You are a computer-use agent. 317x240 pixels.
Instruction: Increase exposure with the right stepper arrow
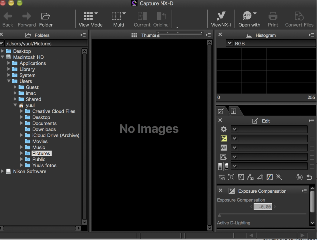pos(275,207)
